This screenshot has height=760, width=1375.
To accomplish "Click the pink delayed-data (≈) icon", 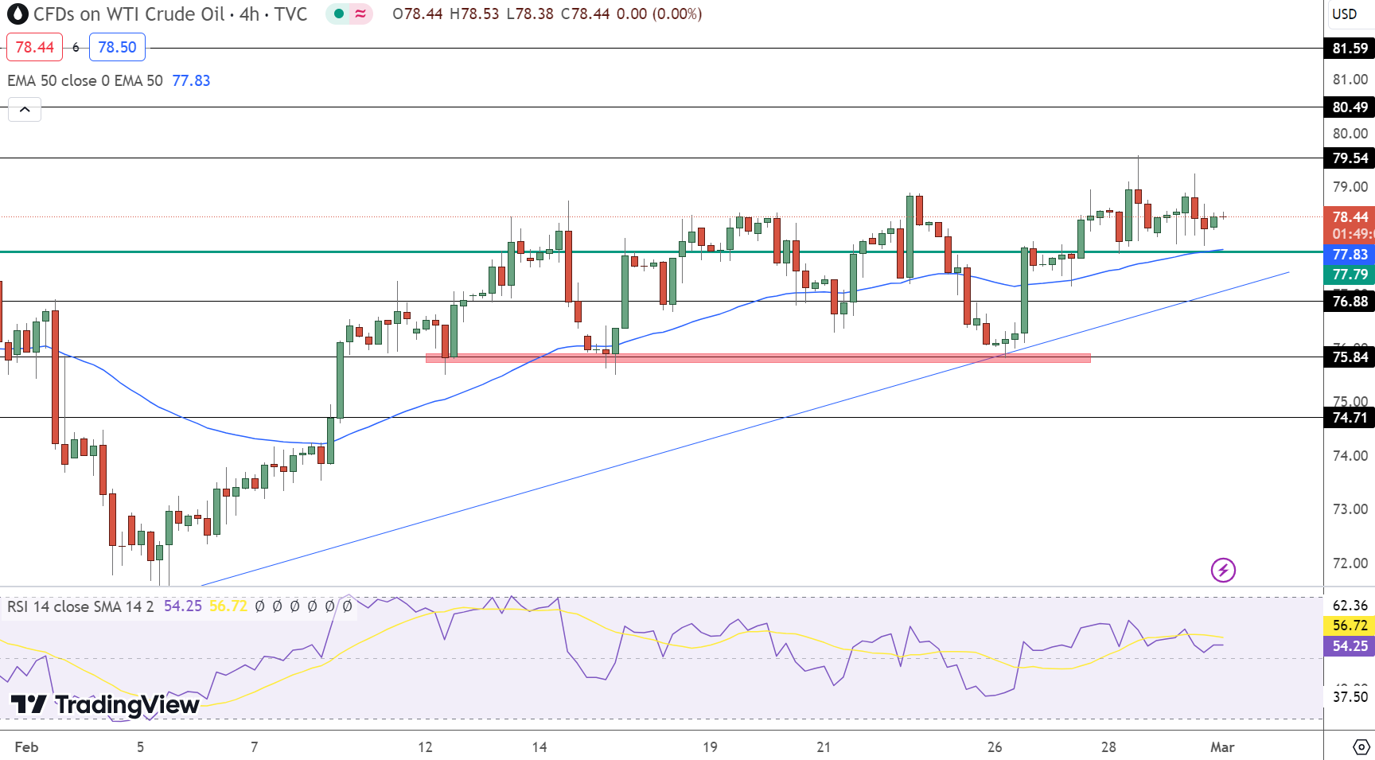I will [x=359, y=14].
